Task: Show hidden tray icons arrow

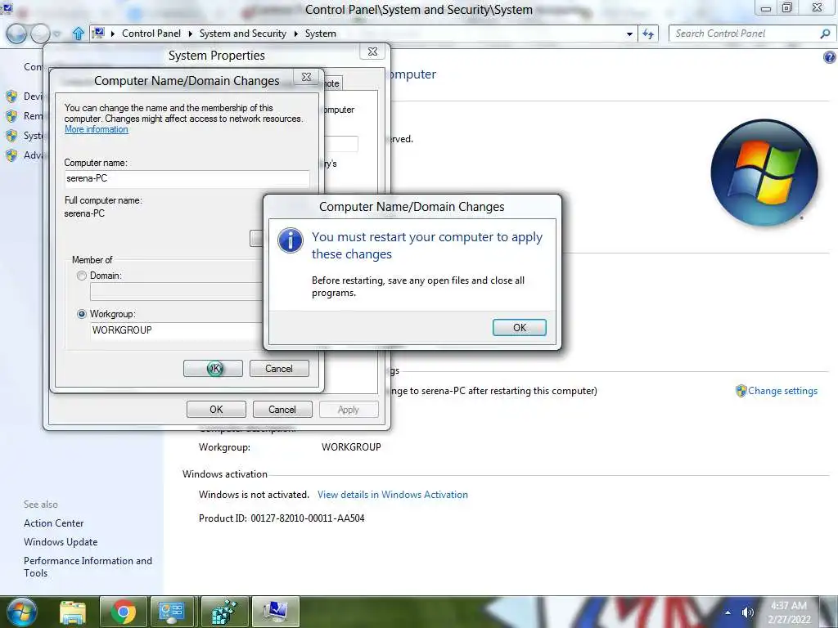Action: point(728,612)
